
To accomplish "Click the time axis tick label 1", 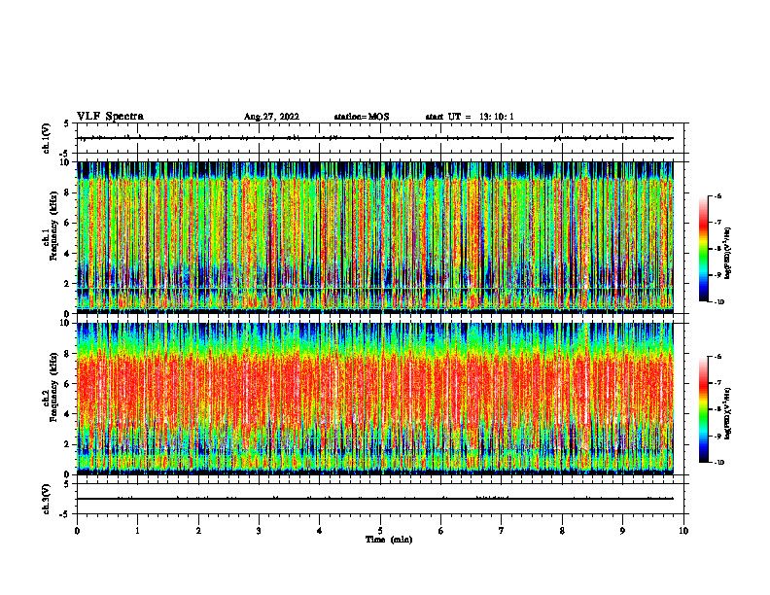I will (x=137, y=531).
